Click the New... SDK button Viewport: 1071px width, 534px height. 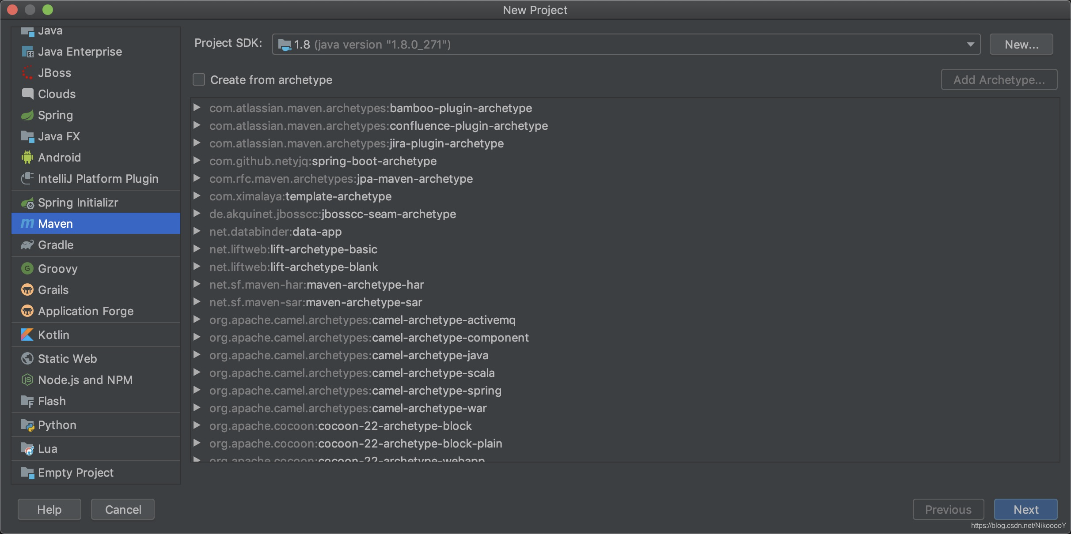(x=1021, y=45)
